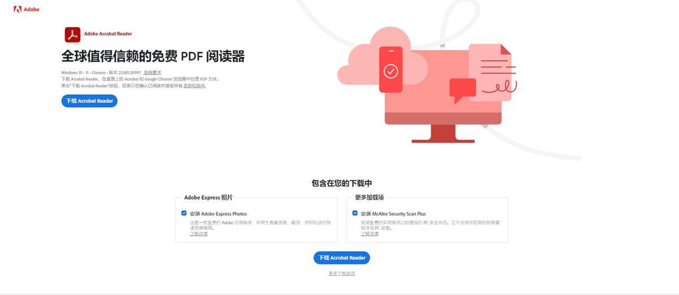679x295 pixels.
Task: Click the red Acrobat Reader app icon
Action: [72, 34]
